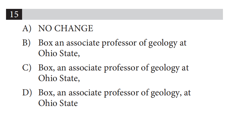The image size is (233, 118).
Task: Click the word "Box," in option C
Action: pos(47,68)
